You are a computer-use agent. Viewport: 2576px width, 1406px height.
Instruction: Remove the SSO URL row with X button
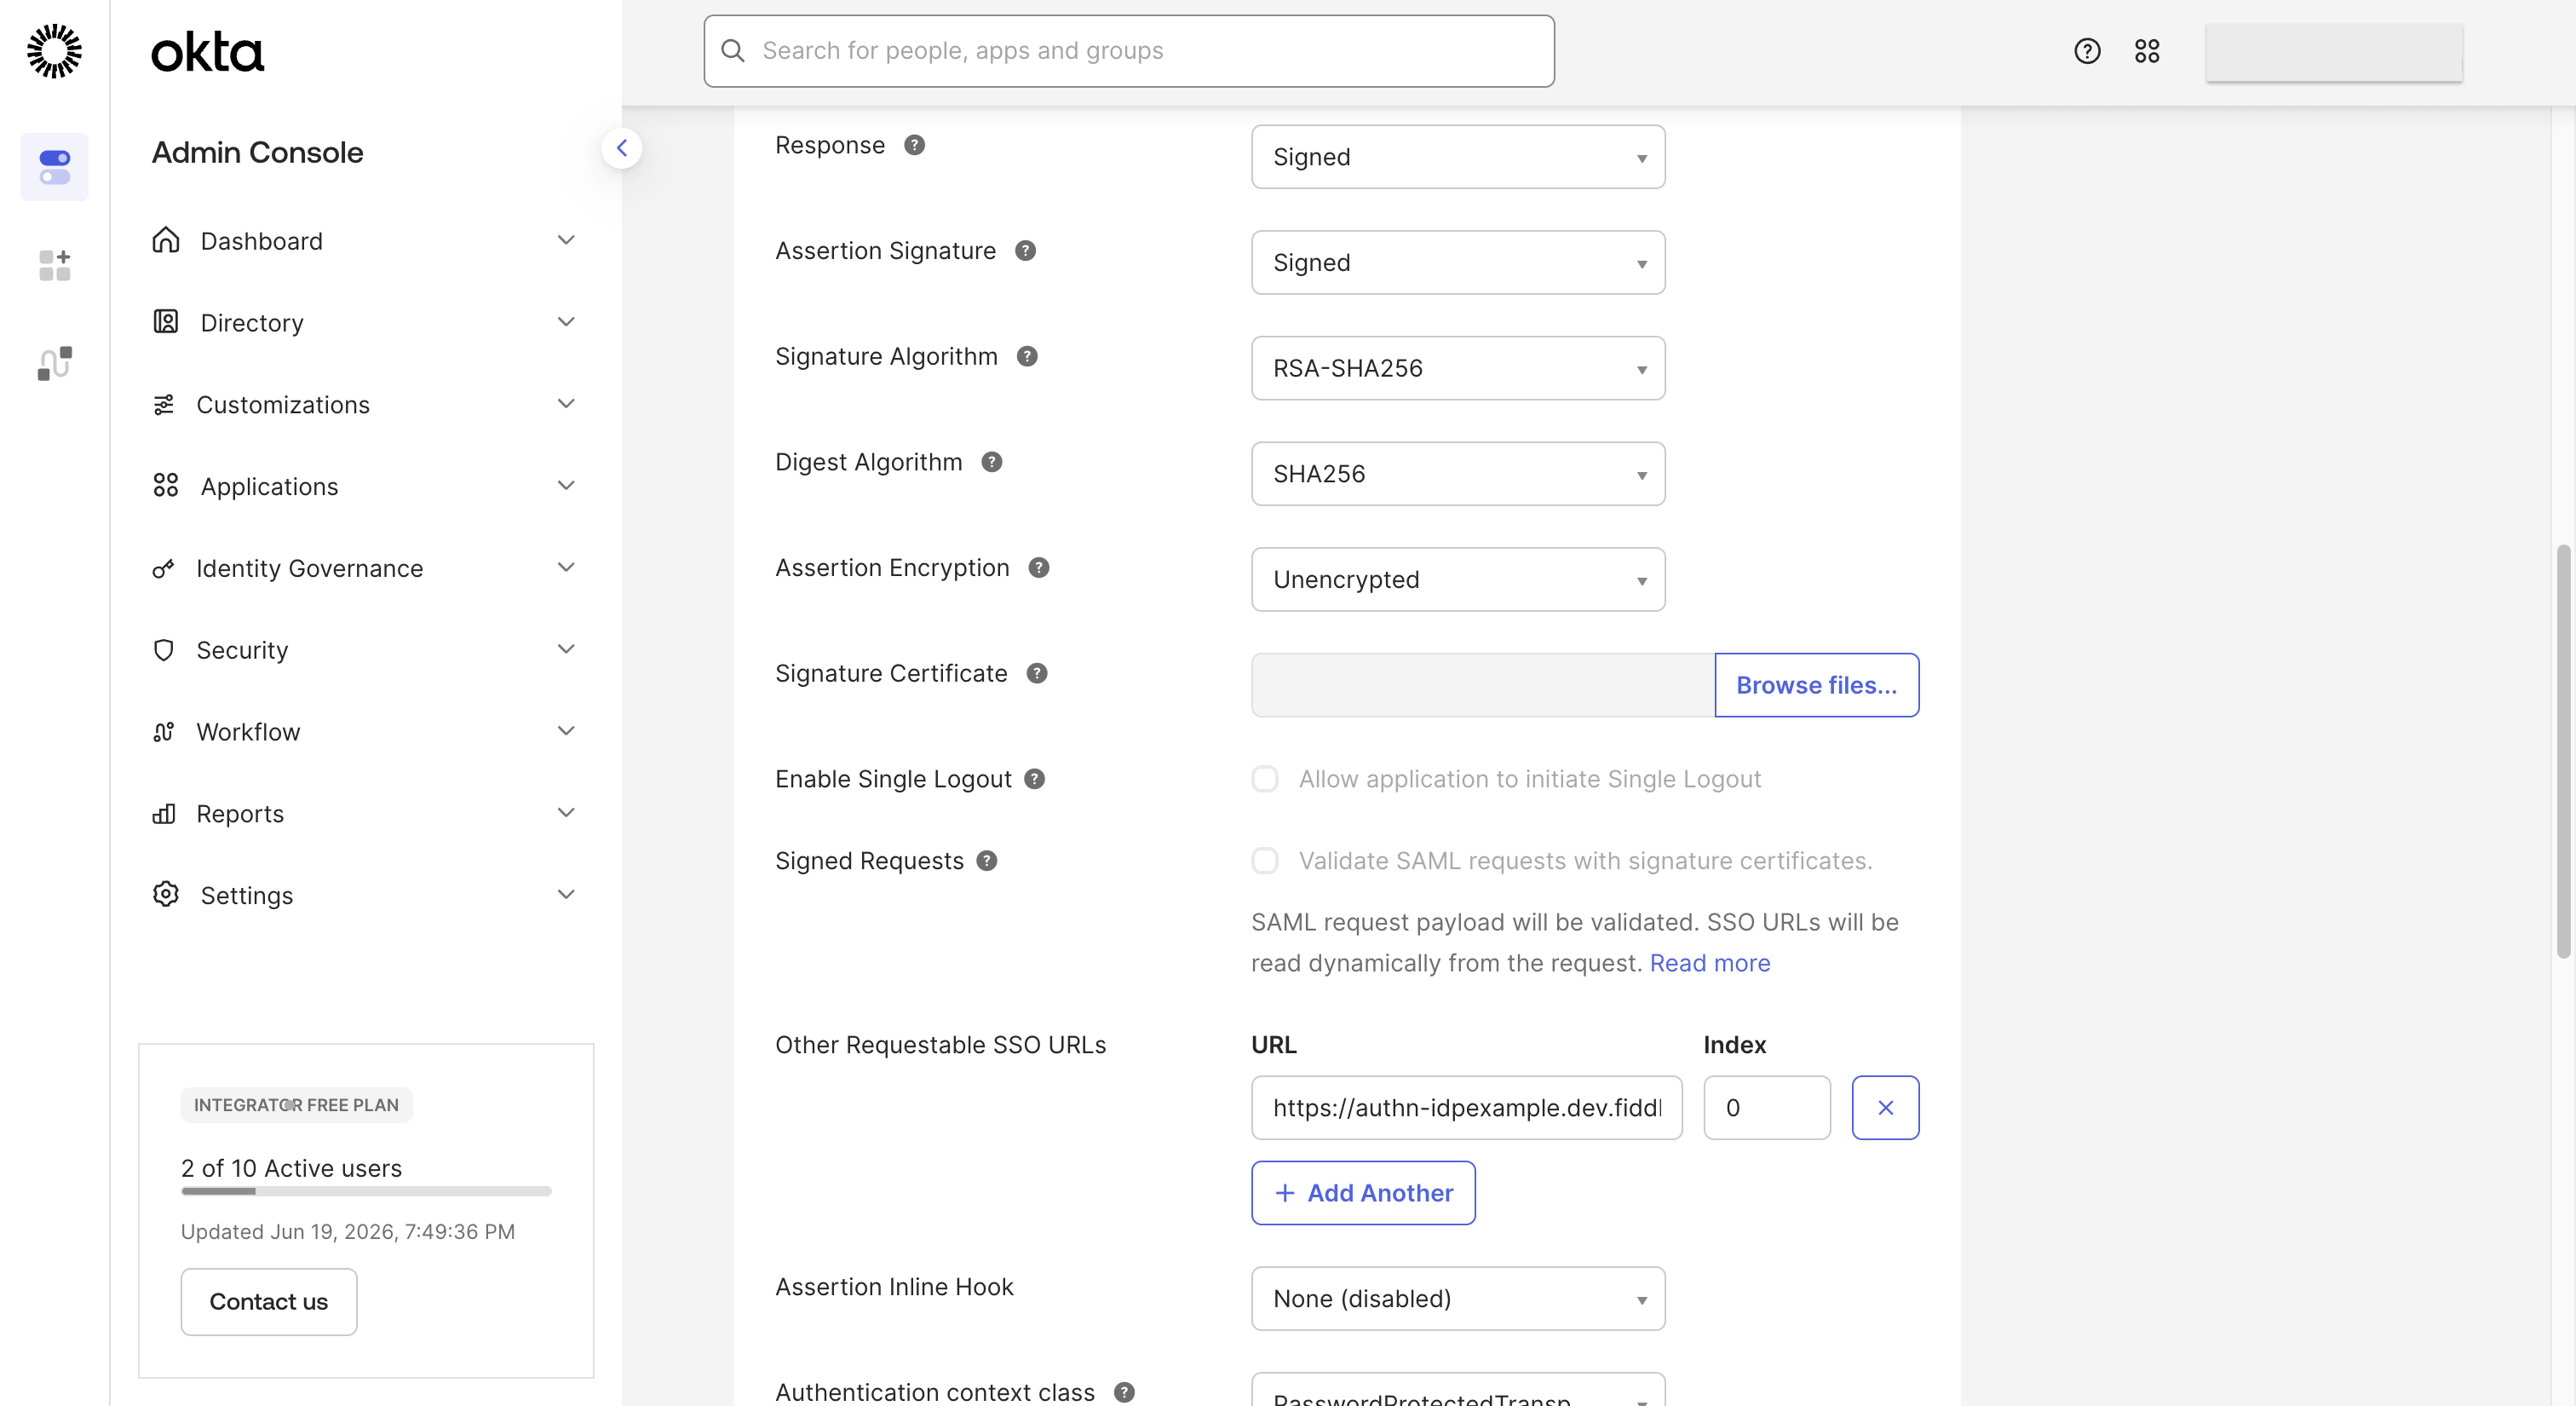click(x=1885, y=1108)
